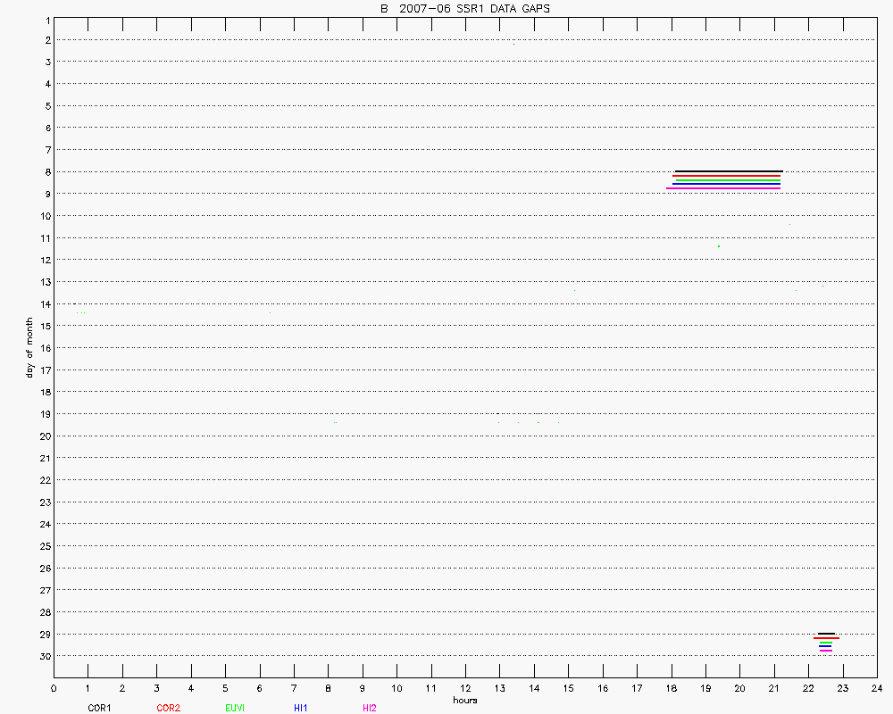Click the hour 12 tick label
This screenshot has height=714, width=893.
[465, 688]
